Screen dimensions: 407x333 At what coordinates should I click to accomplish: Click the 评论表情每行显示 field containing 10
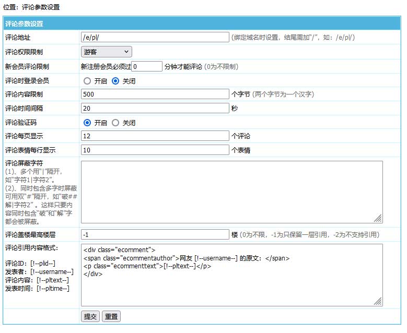pos(155,150)
